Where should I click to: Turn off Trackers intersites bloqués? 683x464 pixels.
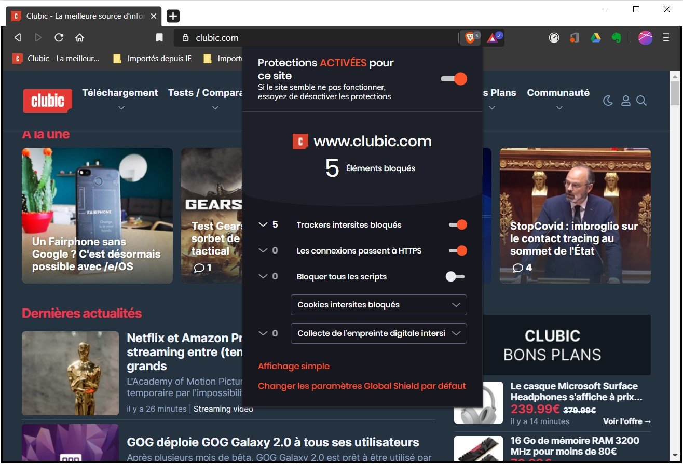[x=457, y=224]
